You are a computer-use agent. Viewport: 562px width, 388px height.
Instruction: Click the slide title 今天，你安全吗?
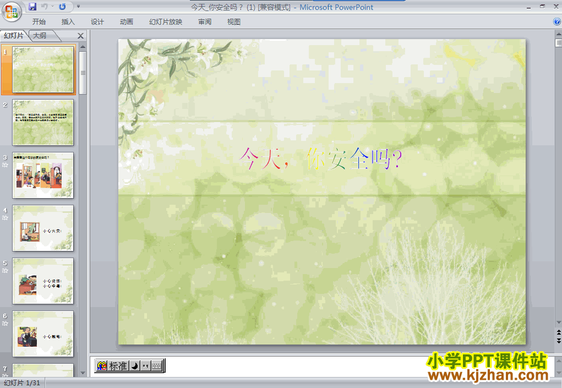pos(321,159)
